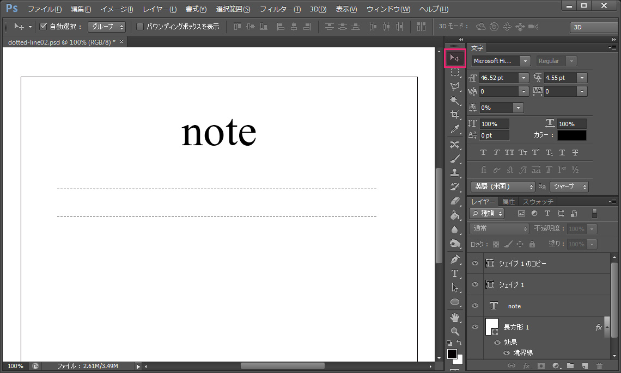
Task: Open the フィルター menu
Action: (x=280, y=9)
